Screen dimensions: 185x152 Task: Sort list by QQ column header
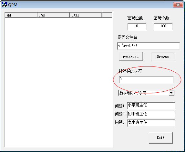click(21, 15)
